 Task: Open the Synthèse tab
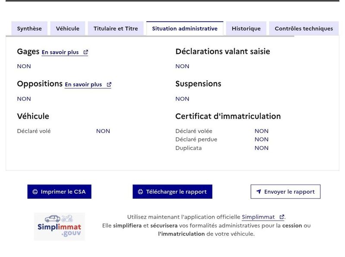click(x=29, y=28)
